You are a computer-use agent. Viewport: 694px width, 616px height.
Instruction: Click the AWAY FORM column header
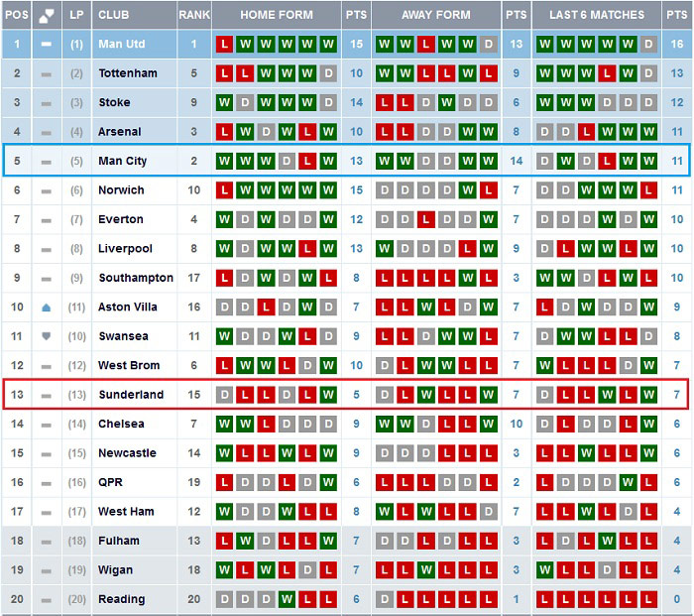click(x=436, y=15)
